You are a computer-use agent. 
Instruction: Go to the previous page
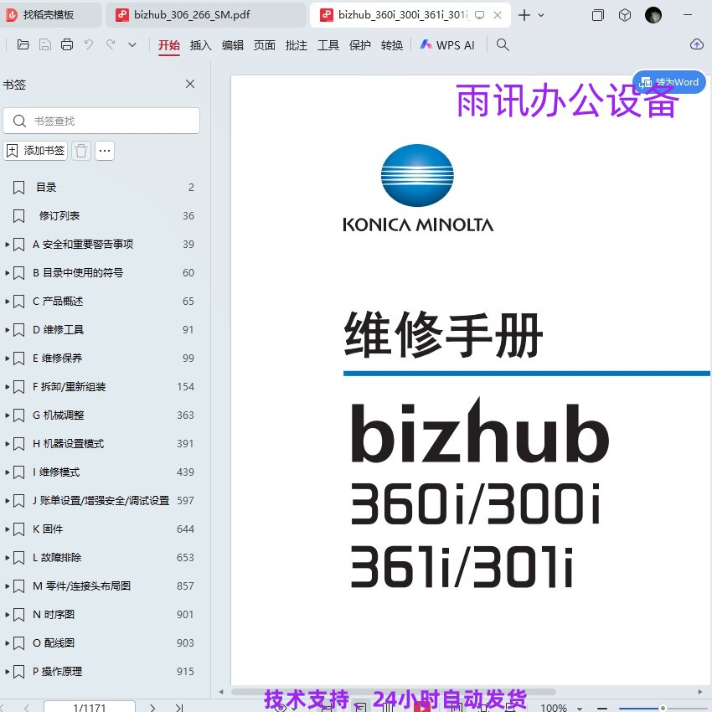[27, 708]
